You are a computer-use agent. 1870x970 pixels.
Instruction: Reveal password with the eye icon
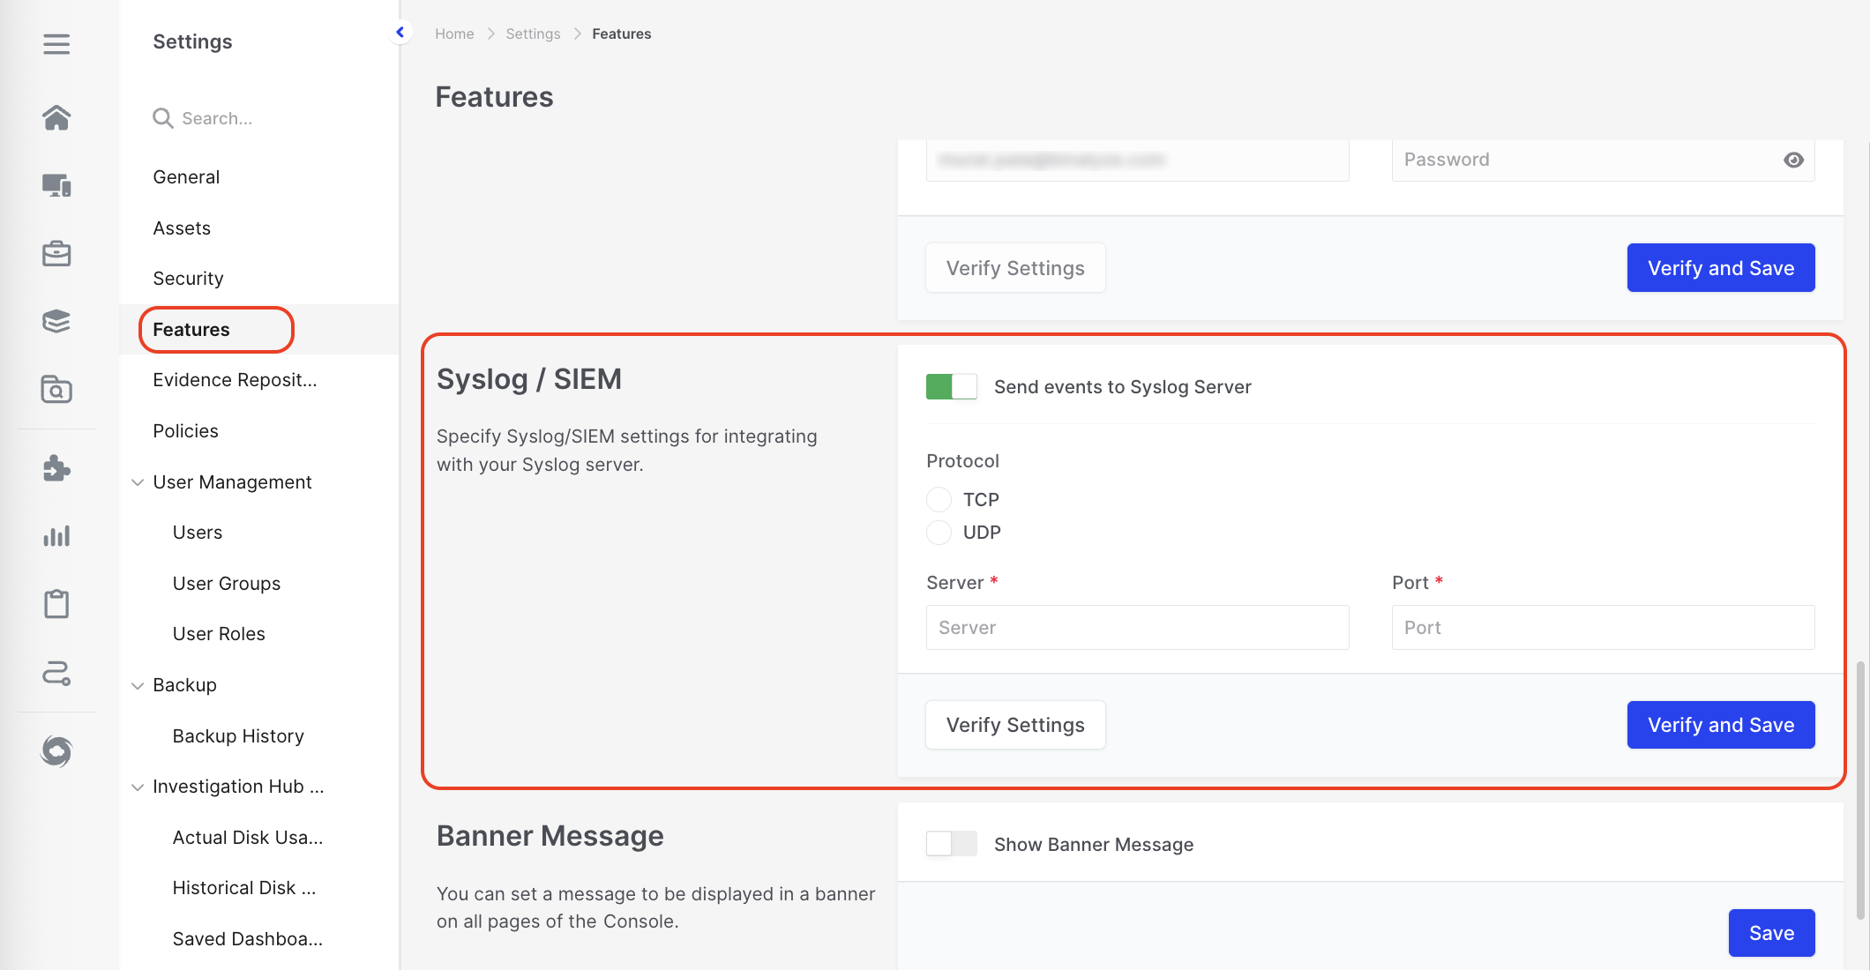pos(1793,160)
